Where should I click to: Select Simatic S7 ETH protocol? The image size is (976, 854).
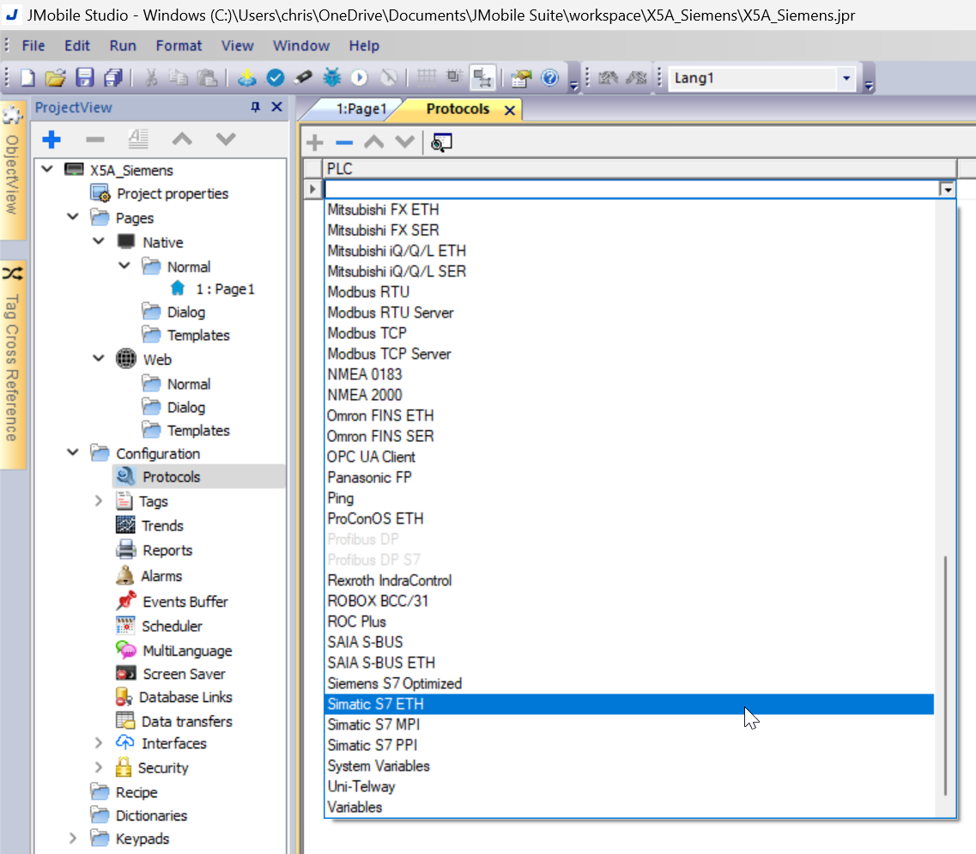tap(629, 704)
